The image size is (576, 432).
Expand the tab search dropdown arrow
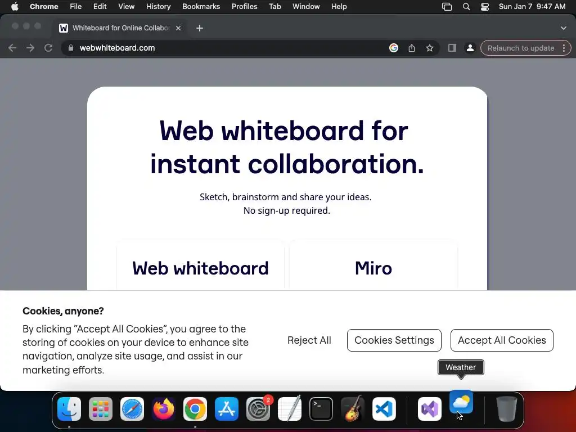(564, 28)
